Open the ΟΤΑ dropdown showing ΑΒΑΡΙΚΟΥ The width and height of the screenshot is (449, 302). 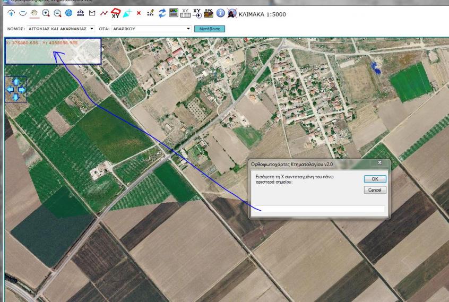pos(152,29)
